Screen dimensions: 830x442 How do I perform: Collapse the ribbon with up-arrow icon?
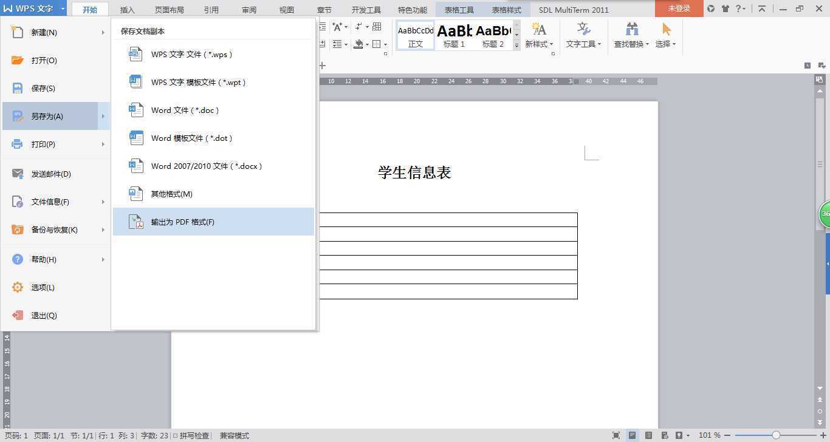click(x=762, y=8)
